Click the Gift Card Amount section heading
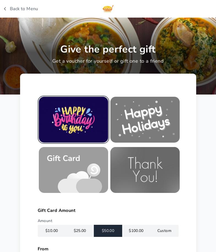Screen dimensions: 216x252 click(57, 211)
